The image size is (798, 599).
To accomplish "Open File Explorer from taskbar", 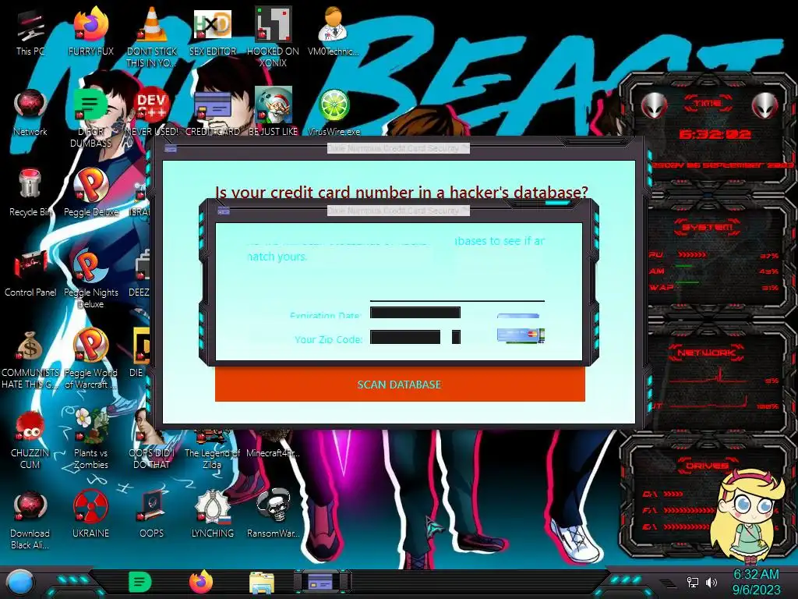I will tap(262, 583).
